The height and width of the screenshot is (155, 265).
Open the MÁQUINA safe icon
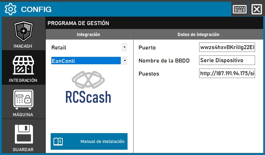tap(23, 100)
